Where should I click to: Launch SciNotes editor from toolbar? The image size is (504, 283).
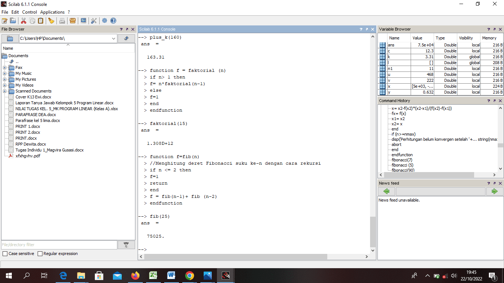point(4,21)
